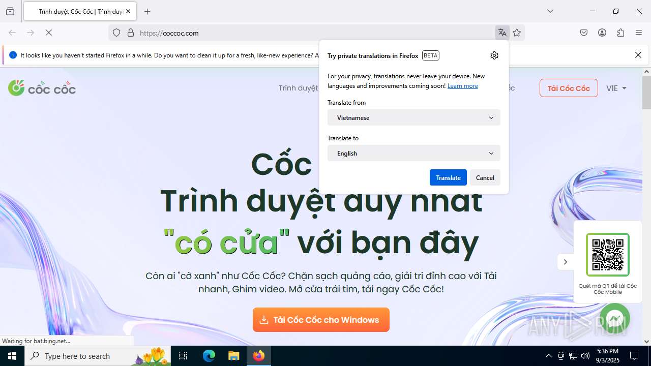Click the Tải Cốc Cốc header button
The height and width of the screenshot is (366, 651).
click(569, 88)
